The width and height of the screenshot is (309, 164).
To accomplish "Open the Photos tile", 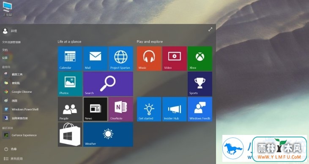I will 70,84.
